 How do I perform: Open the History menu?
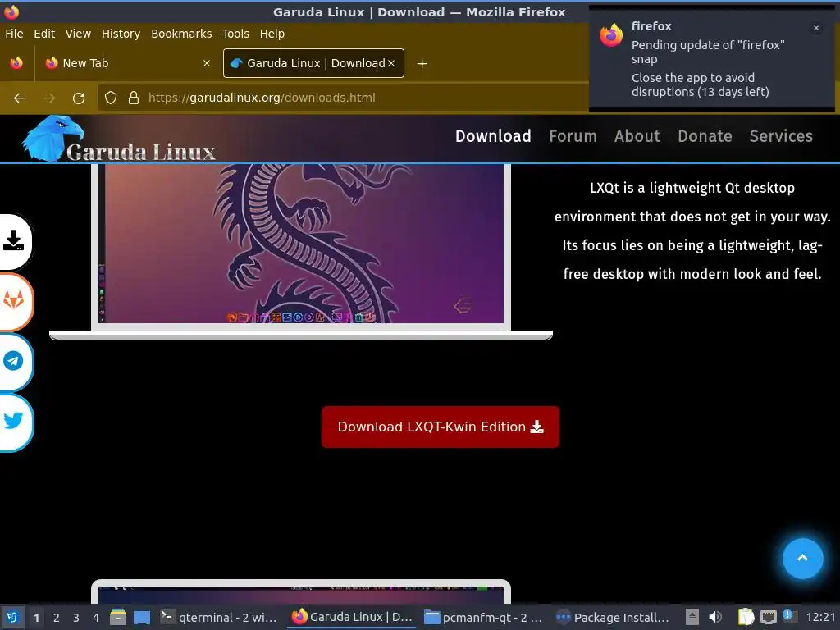pyautogui.click(x=121, y=34)
